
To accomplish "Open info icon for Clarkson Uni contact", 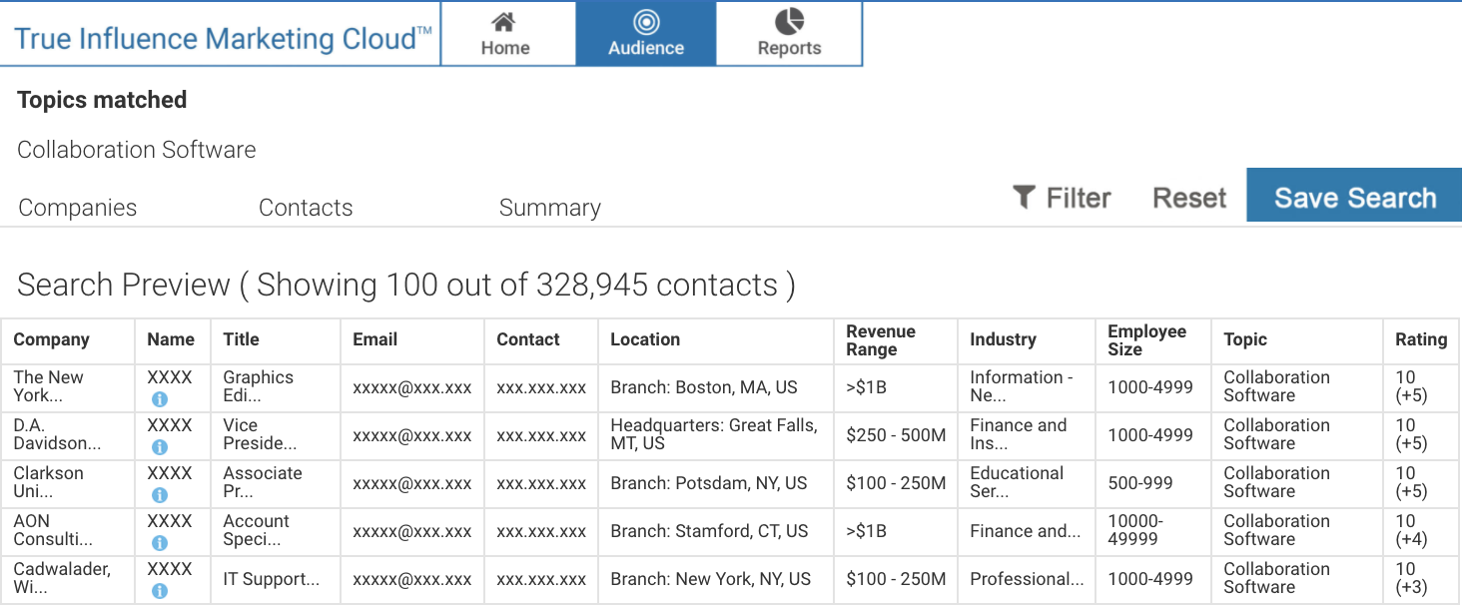I will coord(160,495).
